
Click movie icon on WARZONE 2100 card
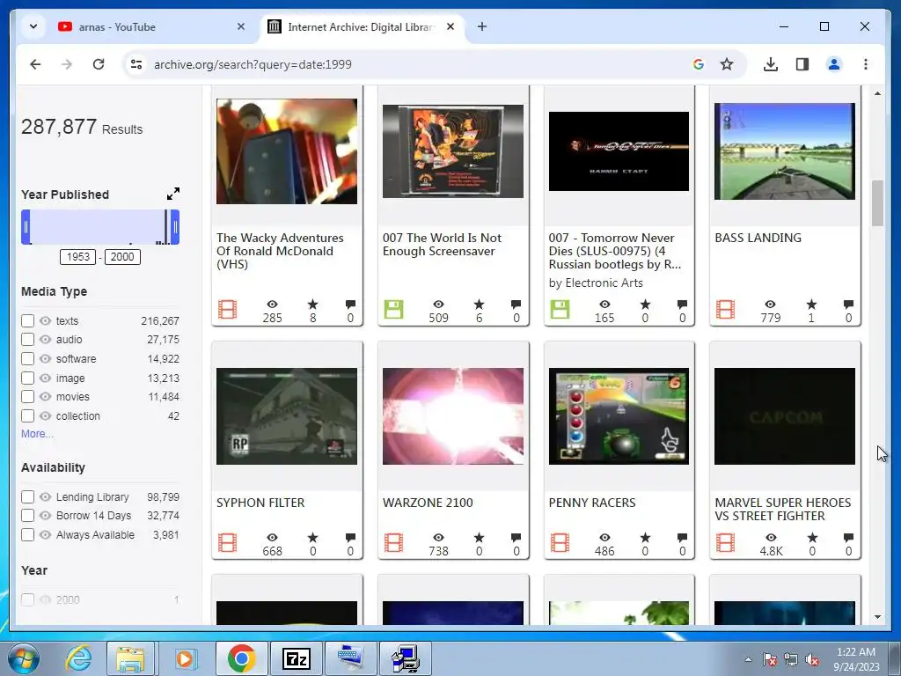(x=393, y=542)
